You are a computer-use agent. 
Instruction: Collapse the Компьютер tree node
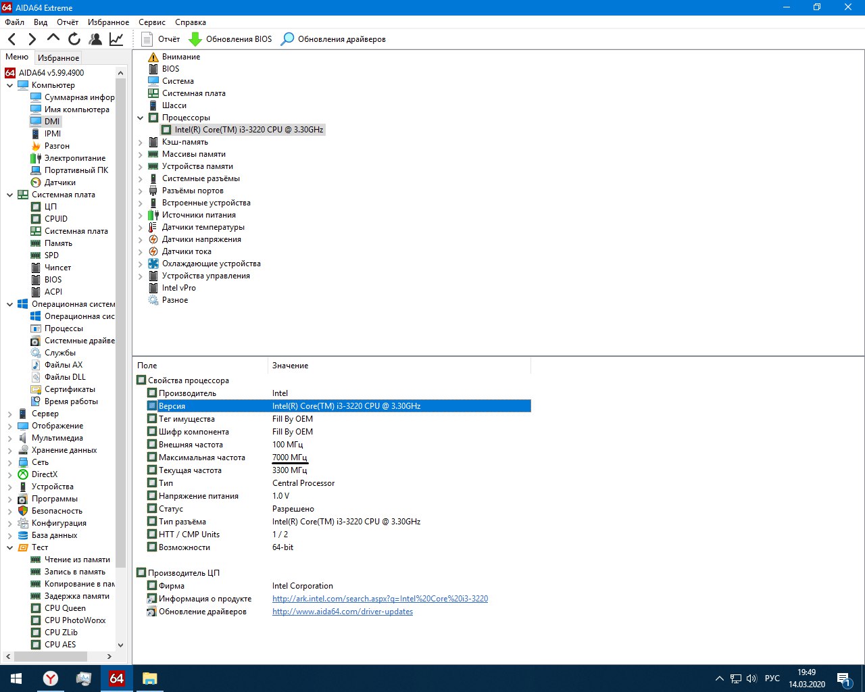click(9, 85)
